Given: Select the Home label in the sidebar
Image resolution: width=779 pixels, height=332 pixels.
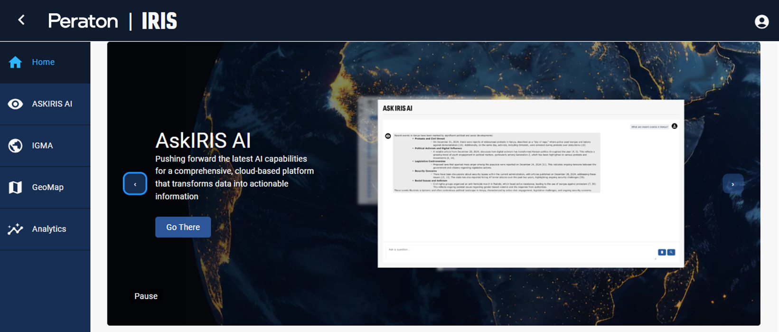Looking at the screenshot, I should (43, 62).
